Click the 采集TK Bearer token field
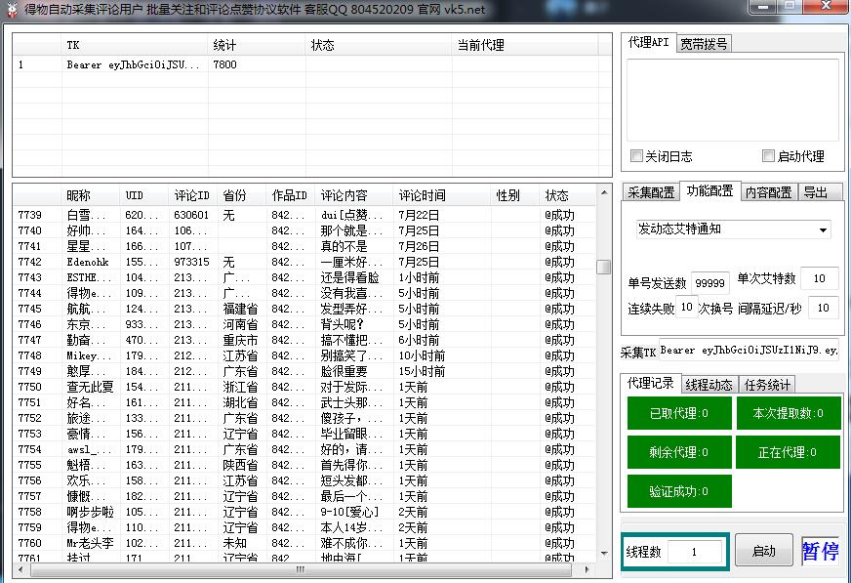 point(748,351)
